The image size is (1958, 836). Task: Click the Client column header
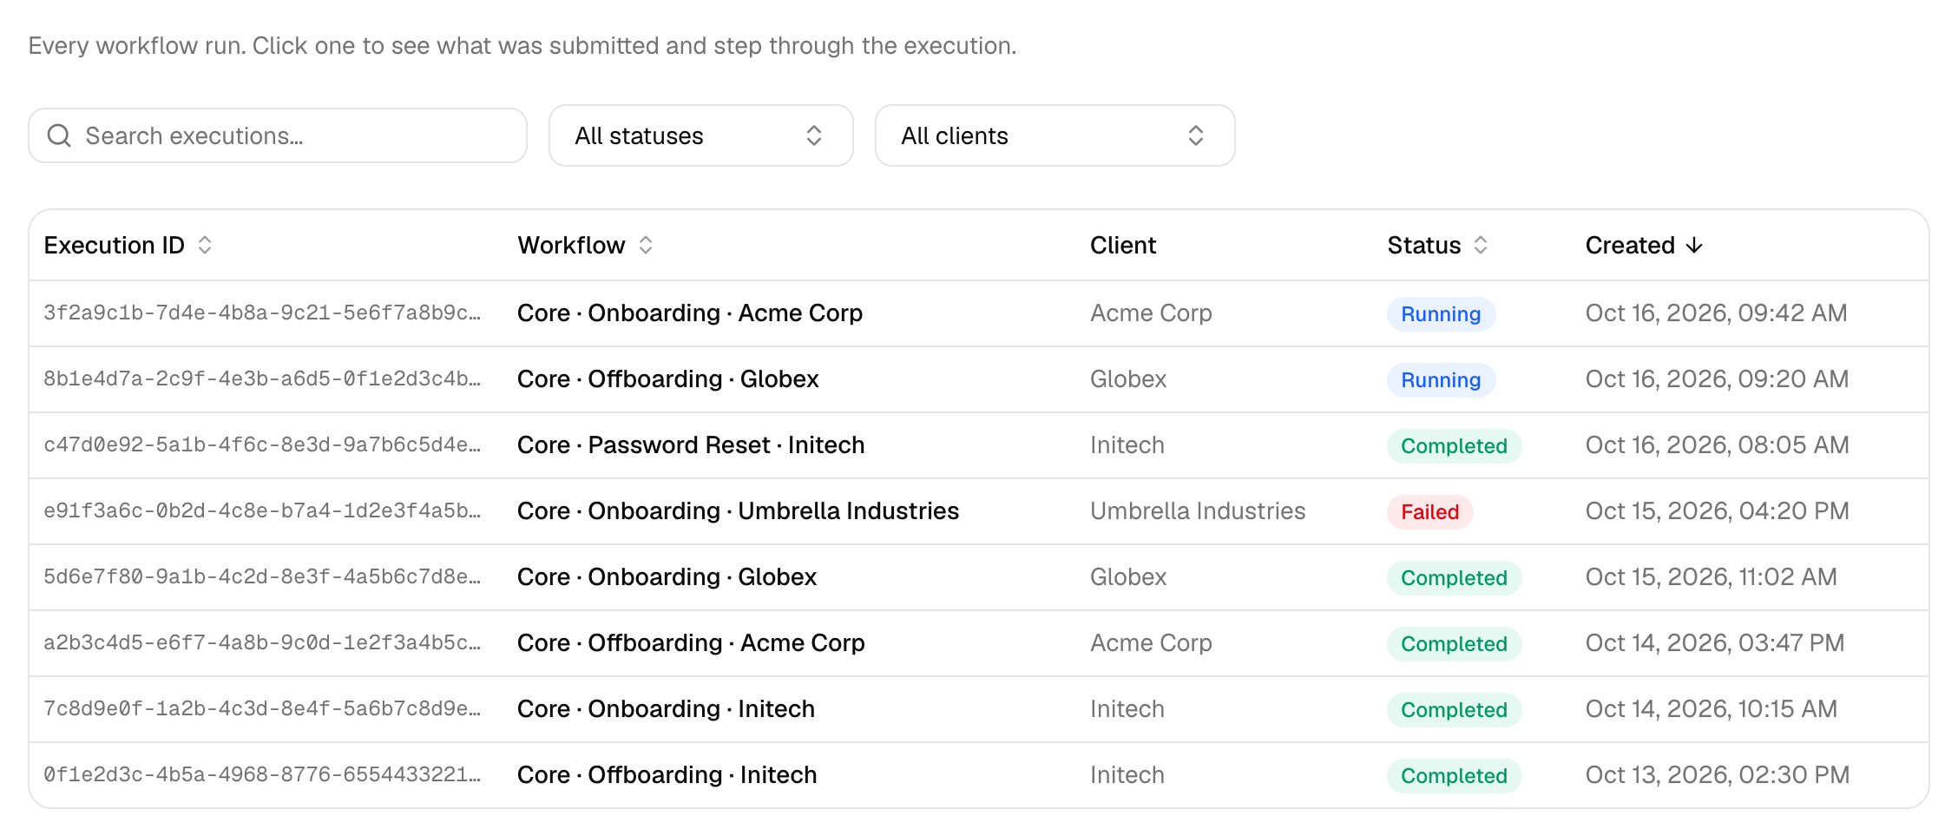(1123, 245)
